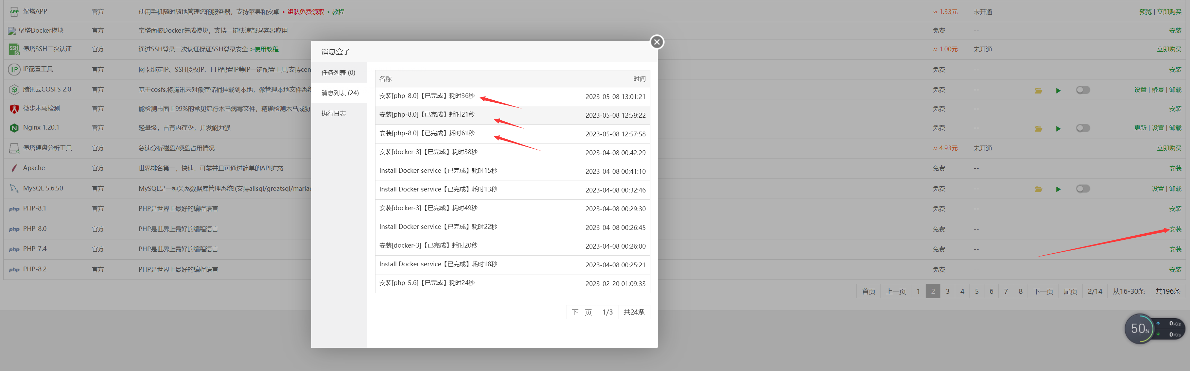
Task: Click the 名称 column header
Action: coord(385,79)
